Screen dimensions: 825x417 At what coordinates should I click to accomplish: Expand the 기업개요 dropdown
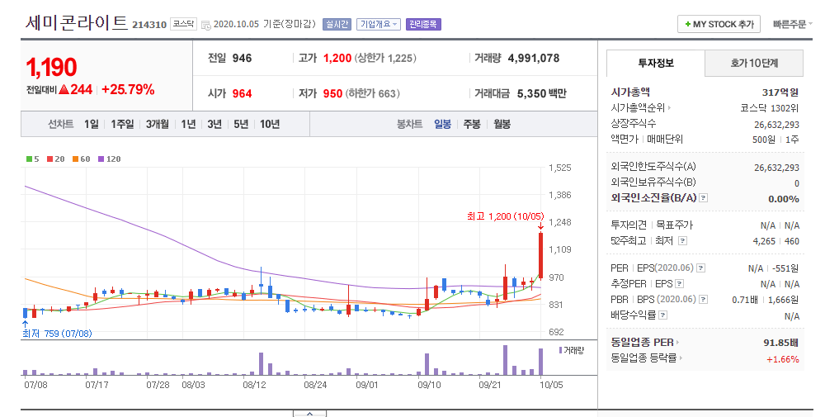coord(379,24)
